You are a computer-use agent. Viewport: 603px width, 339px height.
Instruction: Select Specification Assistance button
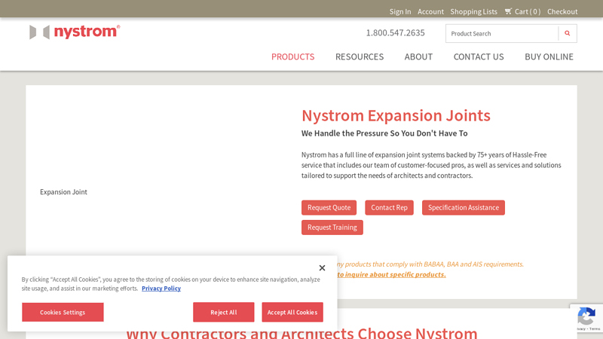pos(463,208)
